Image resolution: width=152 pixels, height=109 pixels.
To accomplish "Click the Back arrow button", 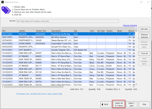I will [x=106, y=104].
